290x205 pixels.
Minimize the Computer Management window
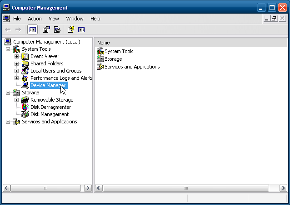[261, 8]
